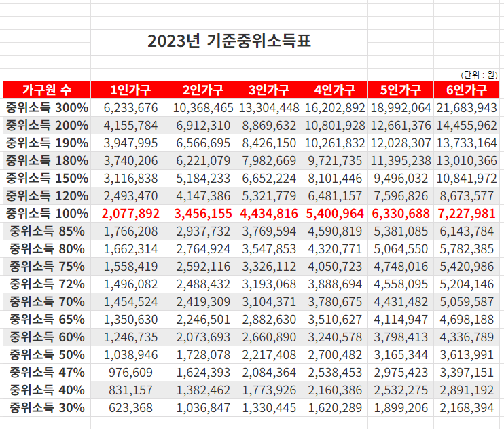Select cell with value 4,050,723

335,267
